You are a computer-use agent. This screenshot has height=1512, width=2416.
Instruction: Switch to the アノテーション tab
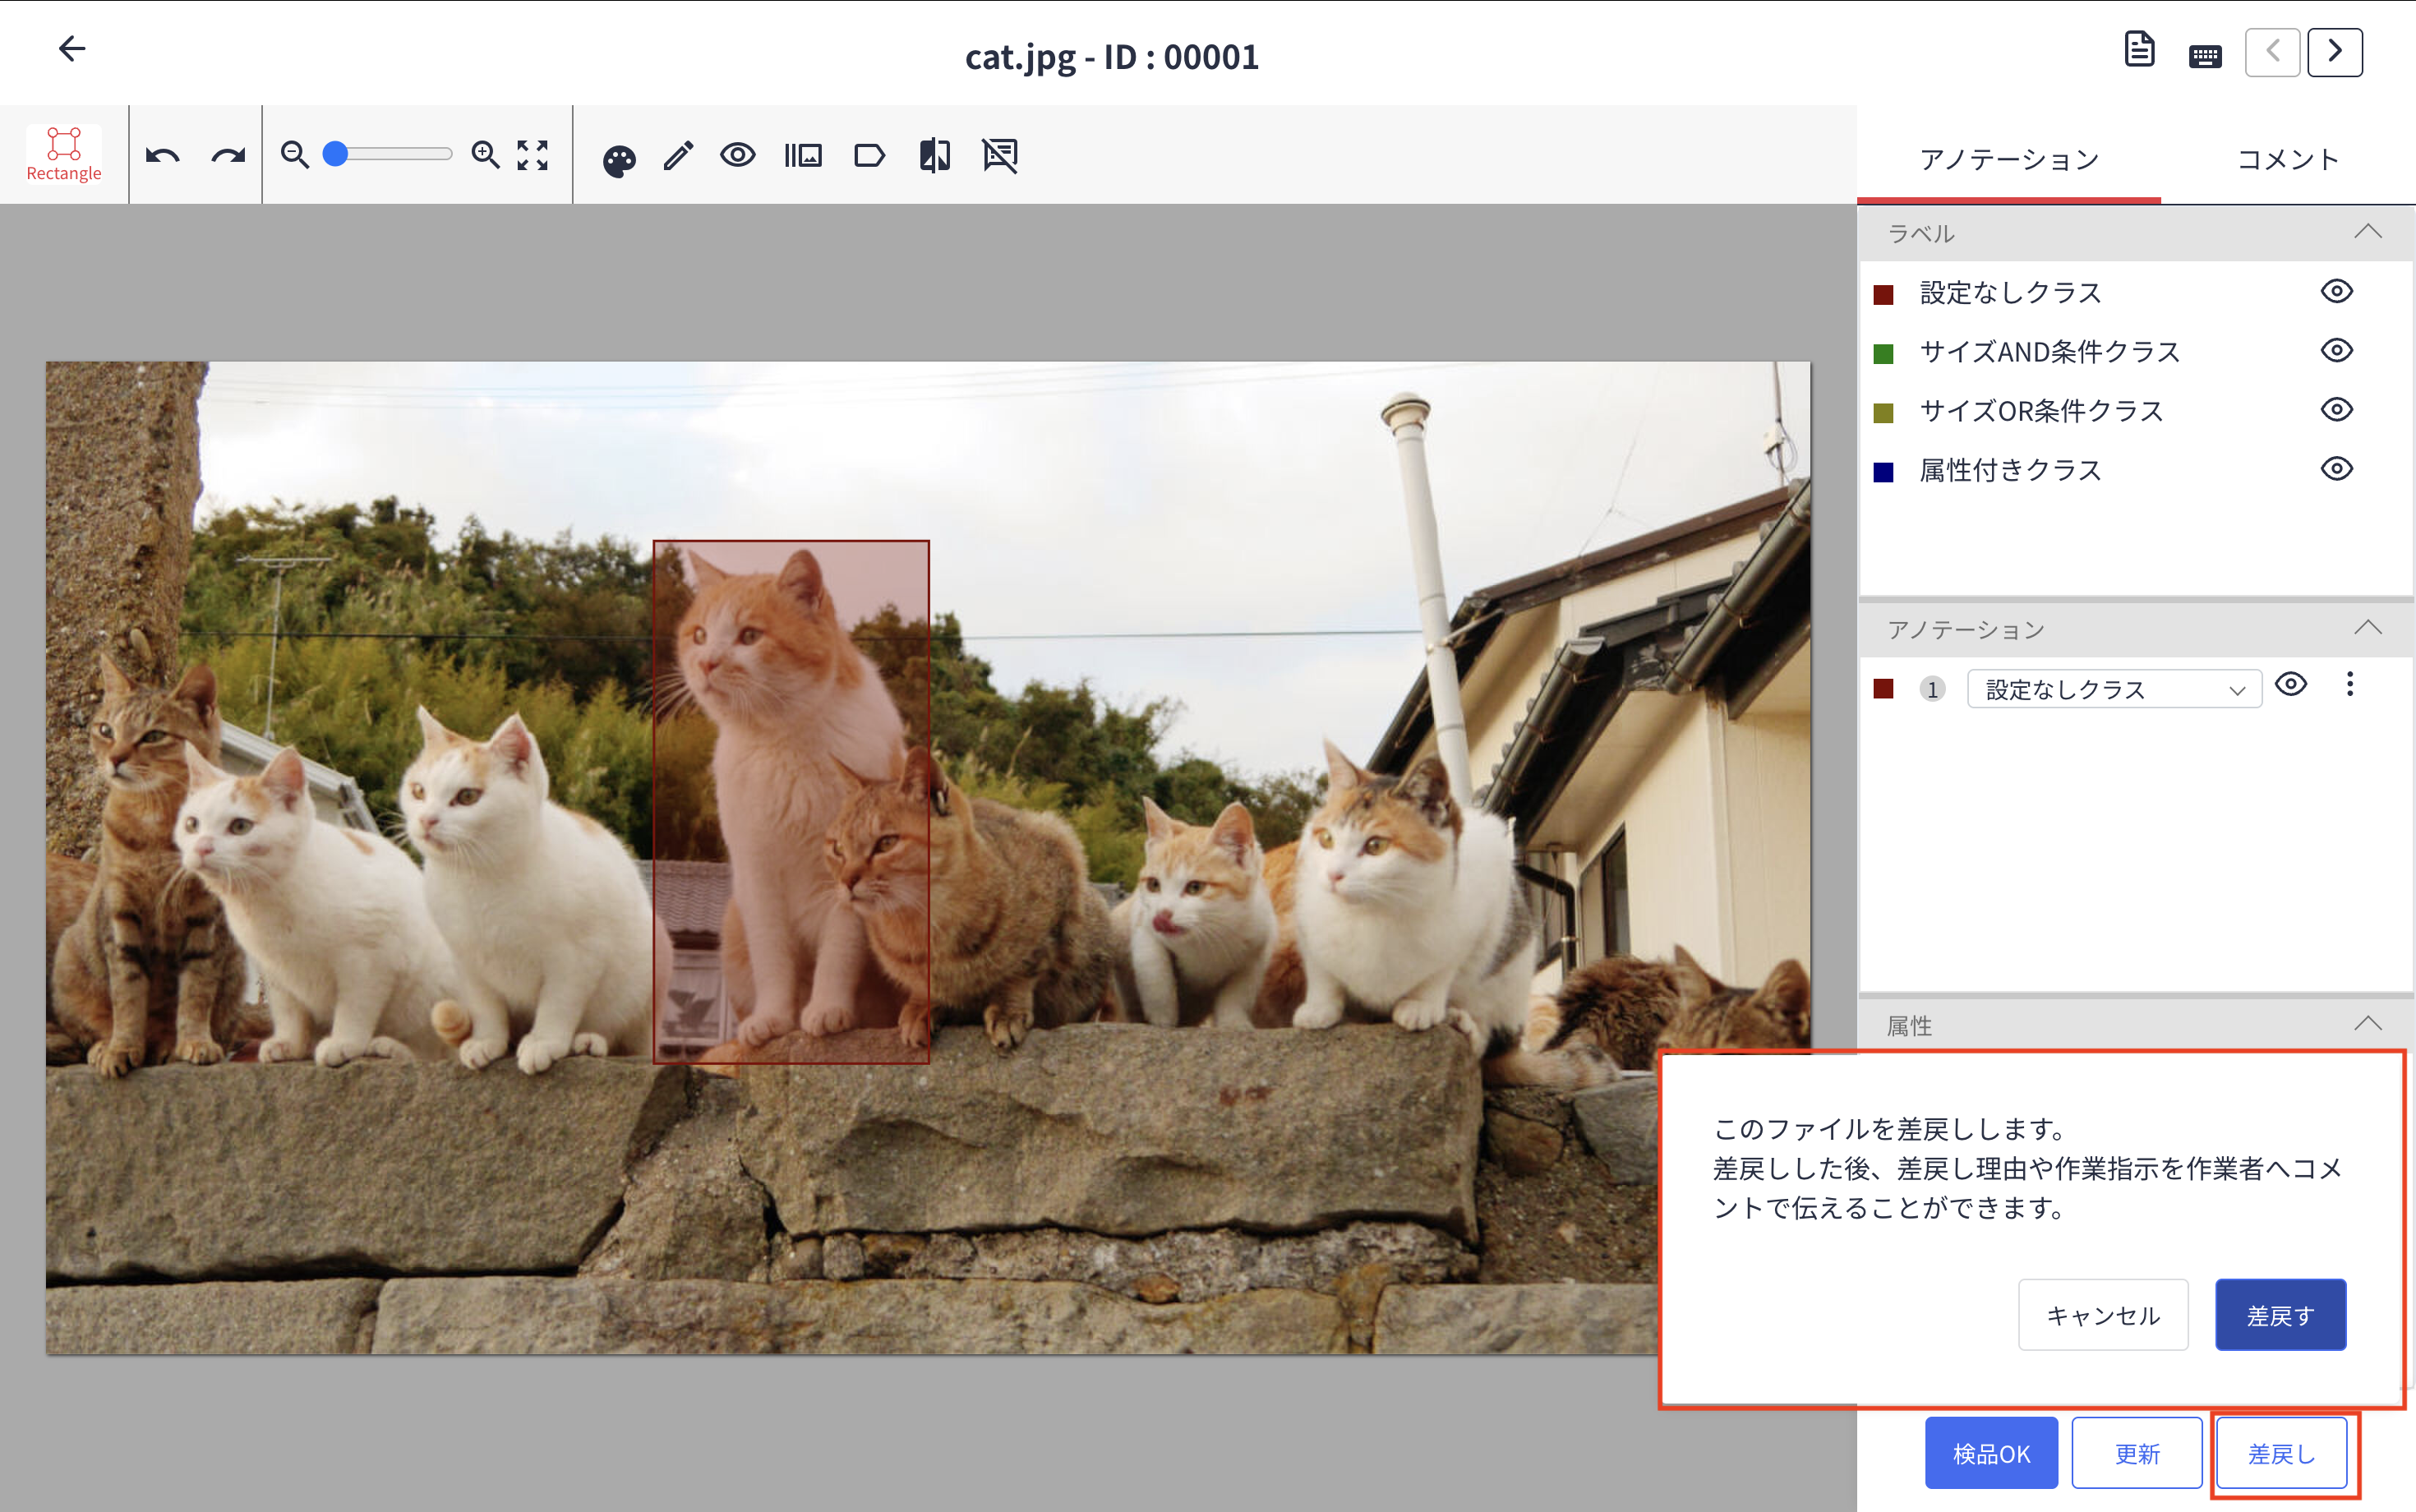(x=2008, y=159)
